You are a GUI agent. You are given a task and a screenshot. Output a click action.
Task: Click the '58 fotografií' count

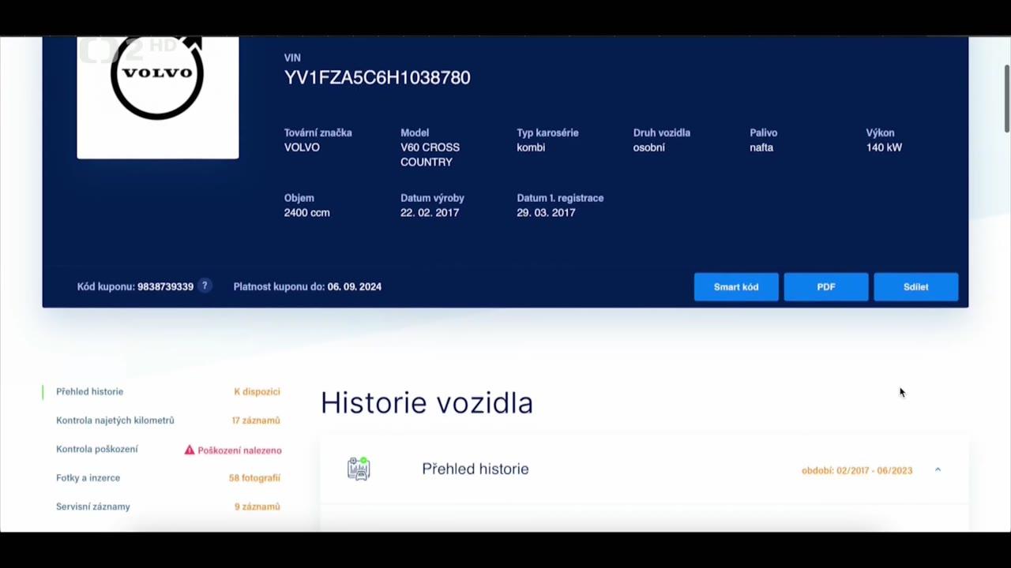tap(254, 478)
